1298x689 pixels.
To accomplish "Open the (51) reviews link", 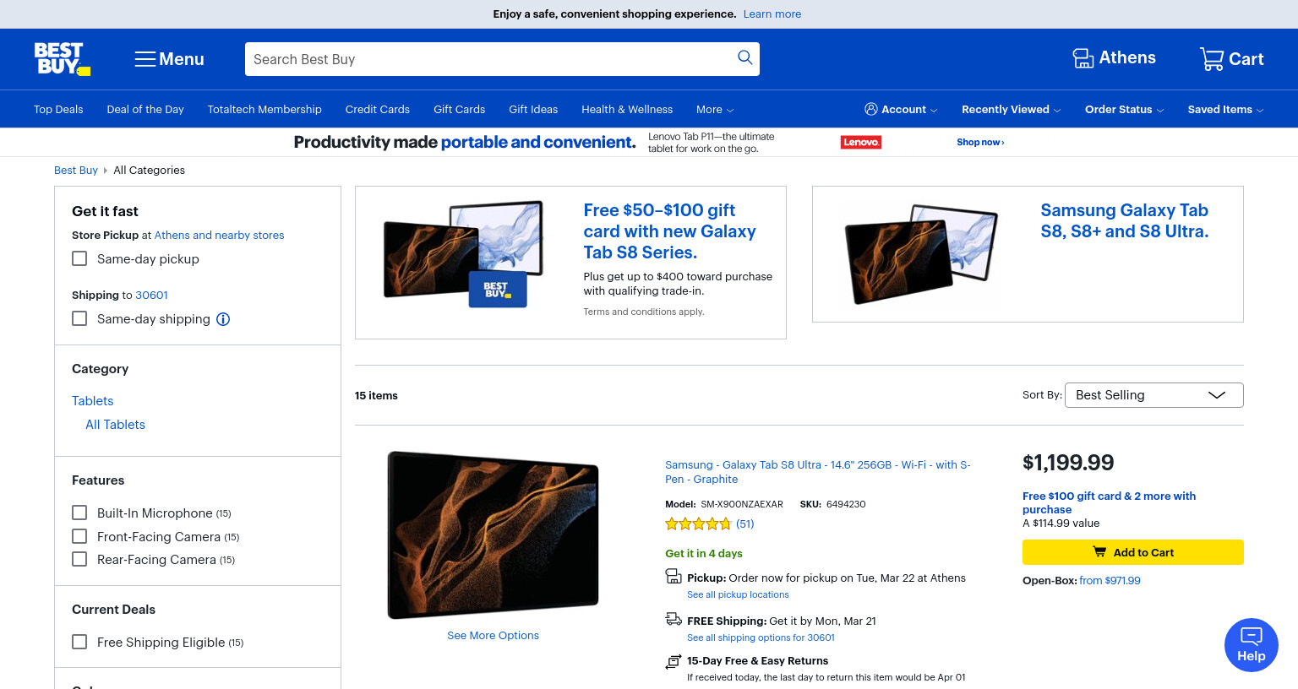I will tap(744, 524).
